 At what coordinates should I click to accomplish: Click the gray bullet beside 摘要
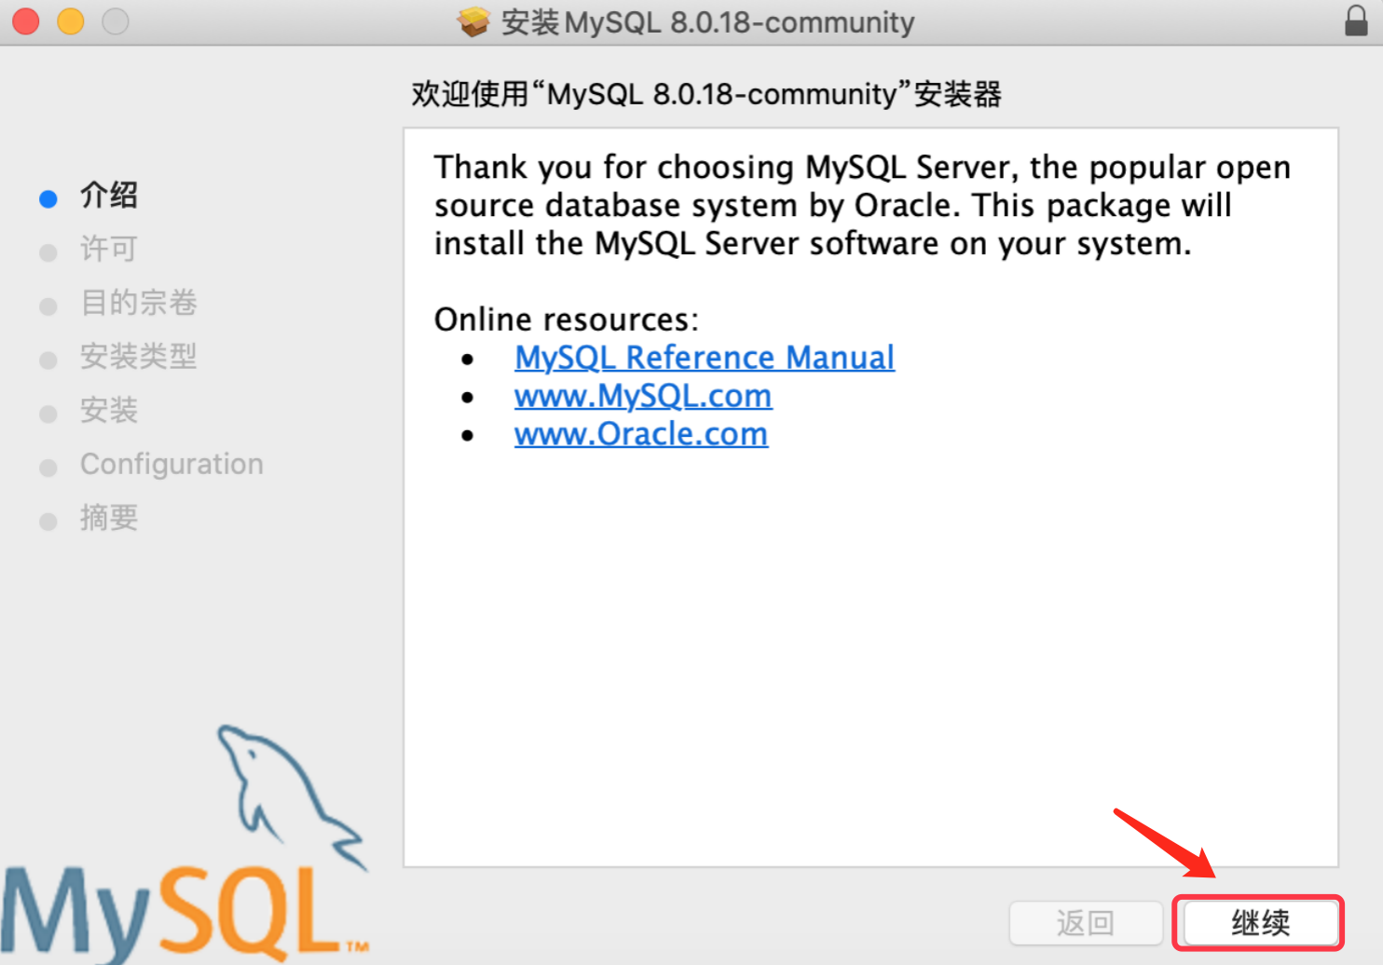click(x=48, y=522)
